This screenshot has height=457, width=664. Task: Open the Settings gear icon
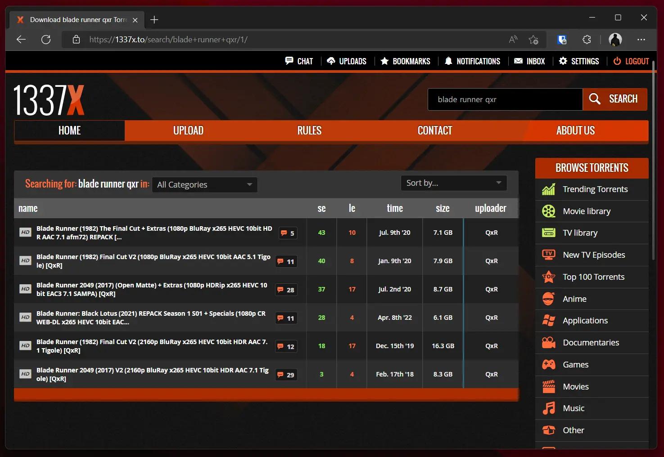[x=563, y=61]
